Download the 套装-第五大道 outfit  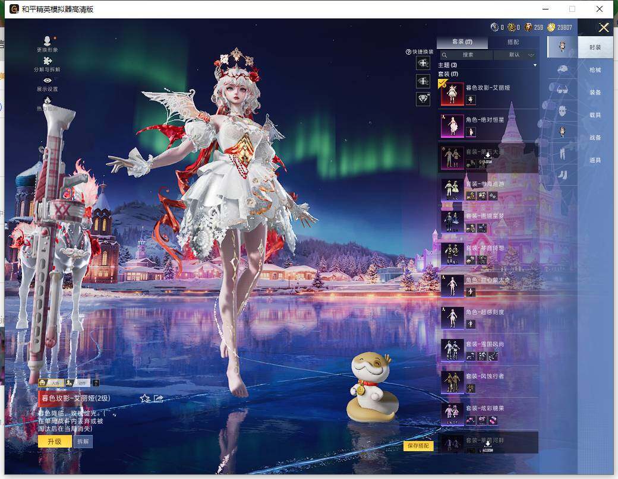487,156
